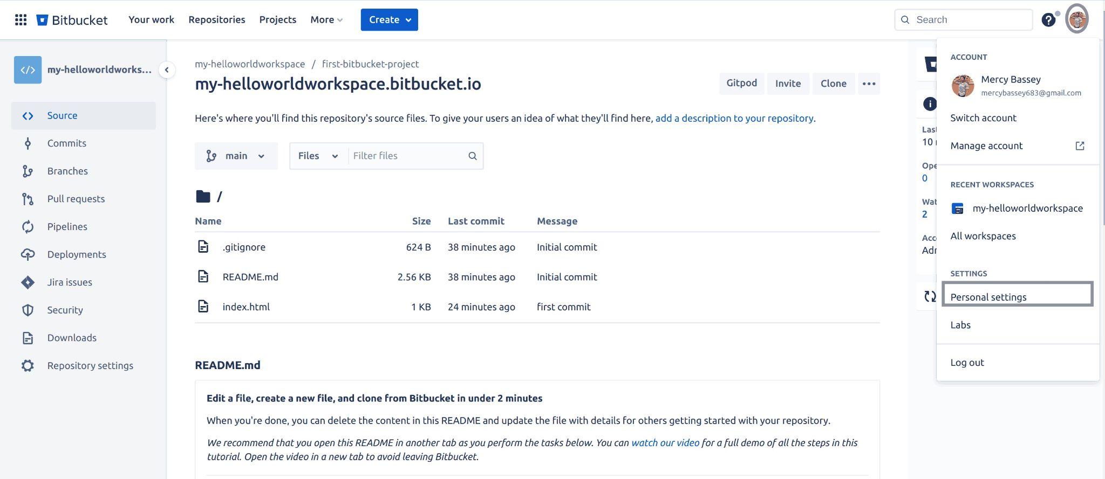
Task: Click my-helloworldworkspace workspace icon in menu
Action: 958,209
